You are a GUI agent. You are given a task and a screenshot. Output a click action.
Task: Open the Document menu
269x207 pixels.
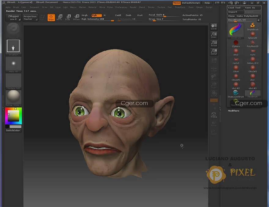tap(34, 7)
